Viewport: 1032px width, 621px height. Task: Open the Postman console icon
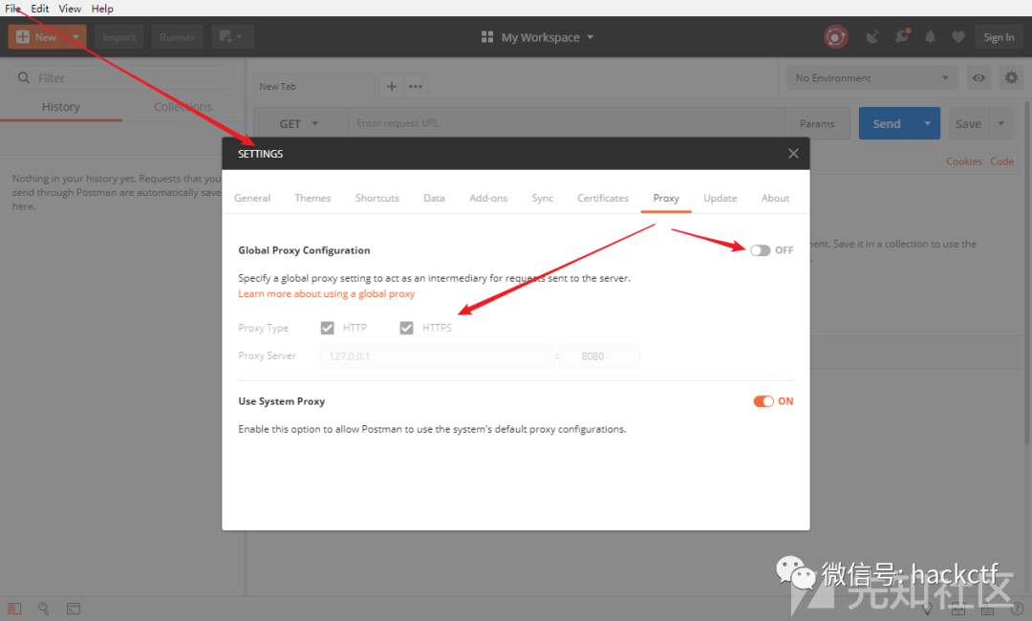74,609
